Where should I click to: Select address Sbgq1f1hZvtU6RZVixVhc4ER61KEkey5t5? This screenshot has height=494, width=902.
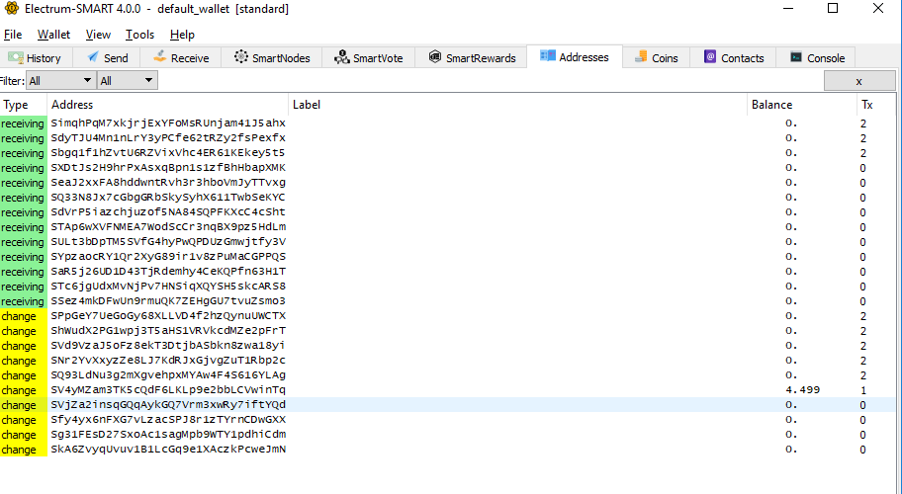(x=168, y=153)
